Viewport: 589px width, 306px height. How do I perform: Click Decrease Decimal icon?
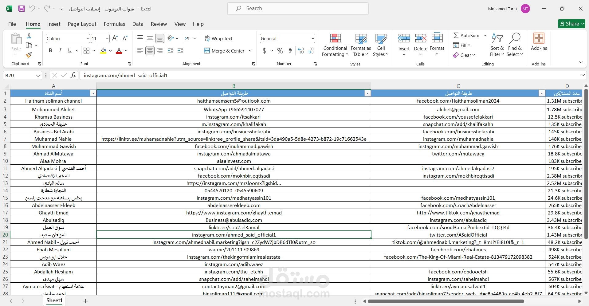coord(311,51)
